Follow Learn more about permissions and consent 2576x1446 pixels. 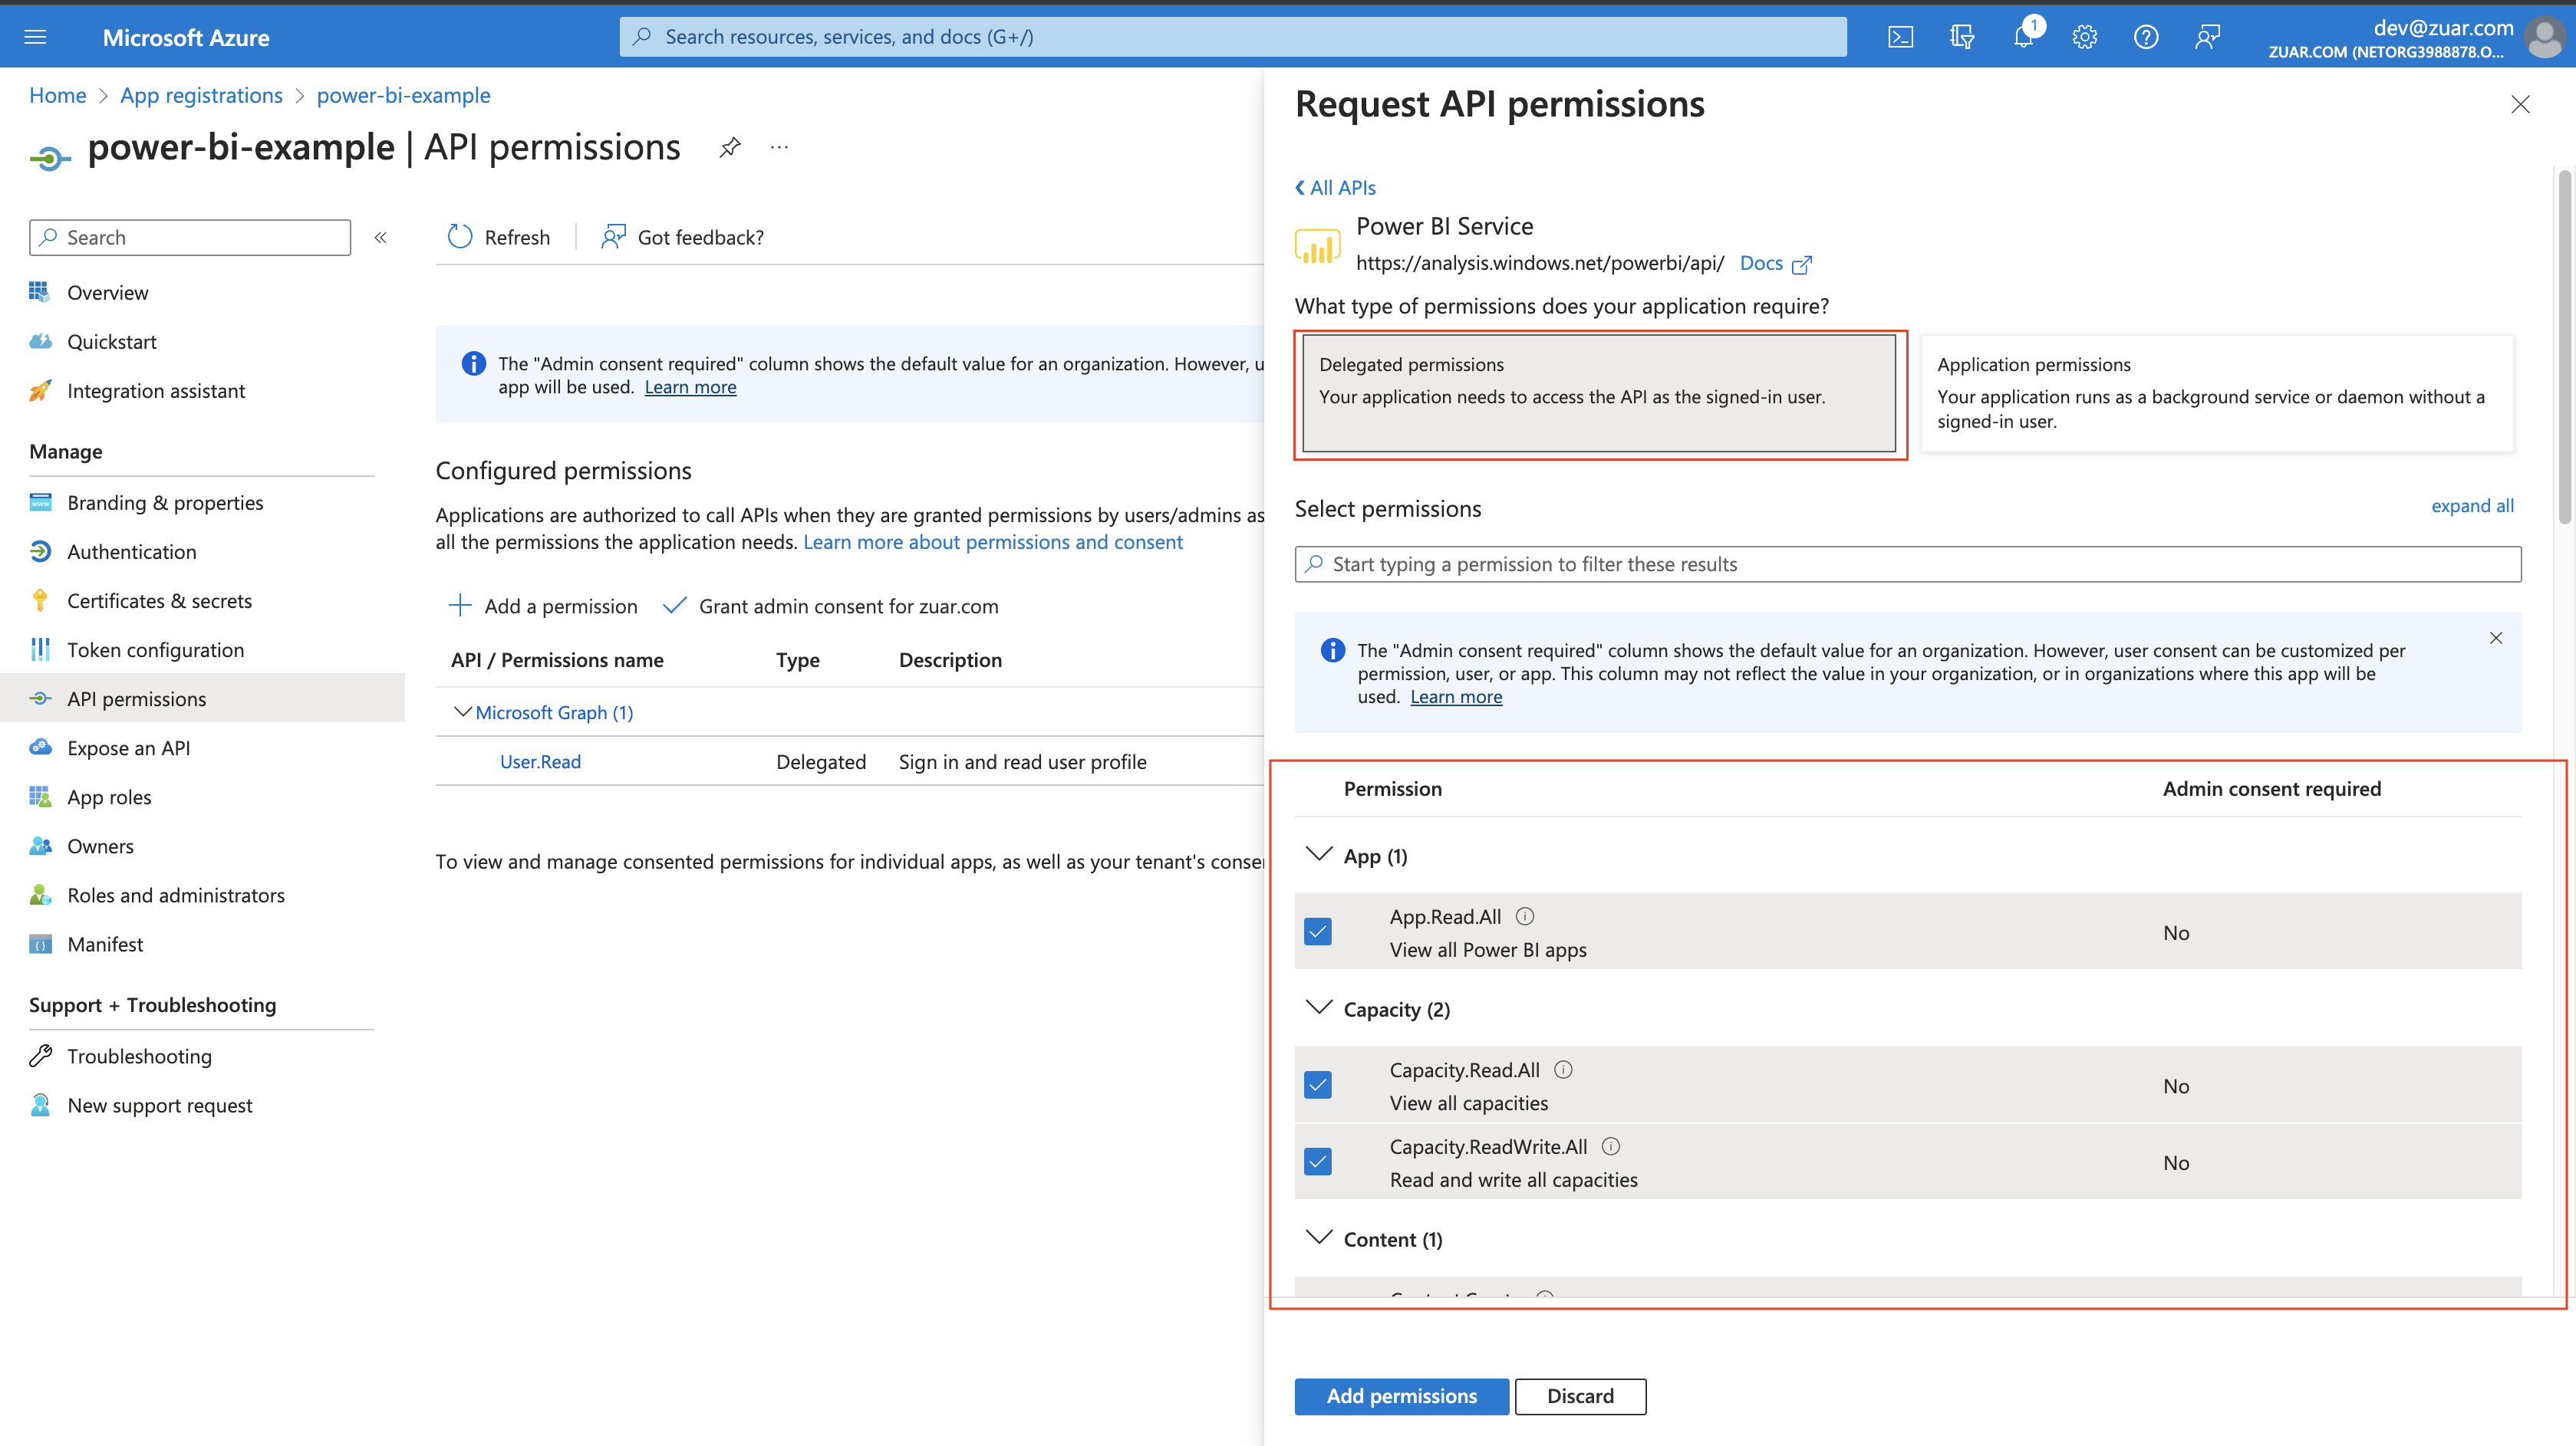(993, 541)
